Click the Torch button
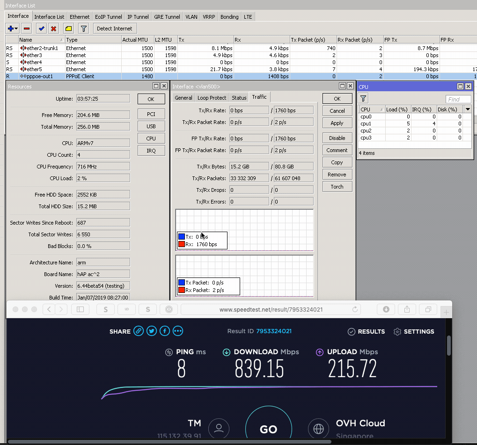Viewport: 477px width, 445px height. pyautogui.click(x=337, y=187)
